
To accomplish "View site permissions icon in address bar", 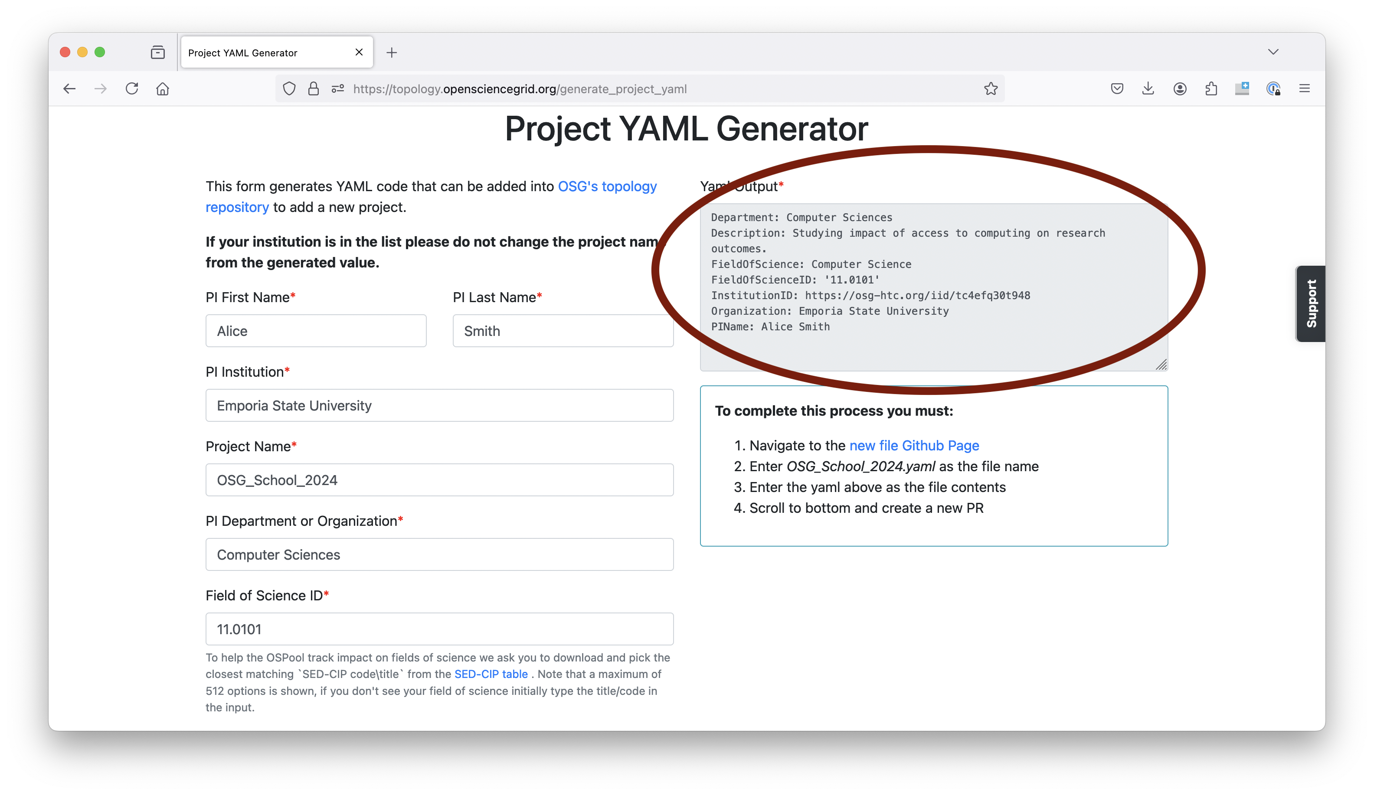I will 338,88.
